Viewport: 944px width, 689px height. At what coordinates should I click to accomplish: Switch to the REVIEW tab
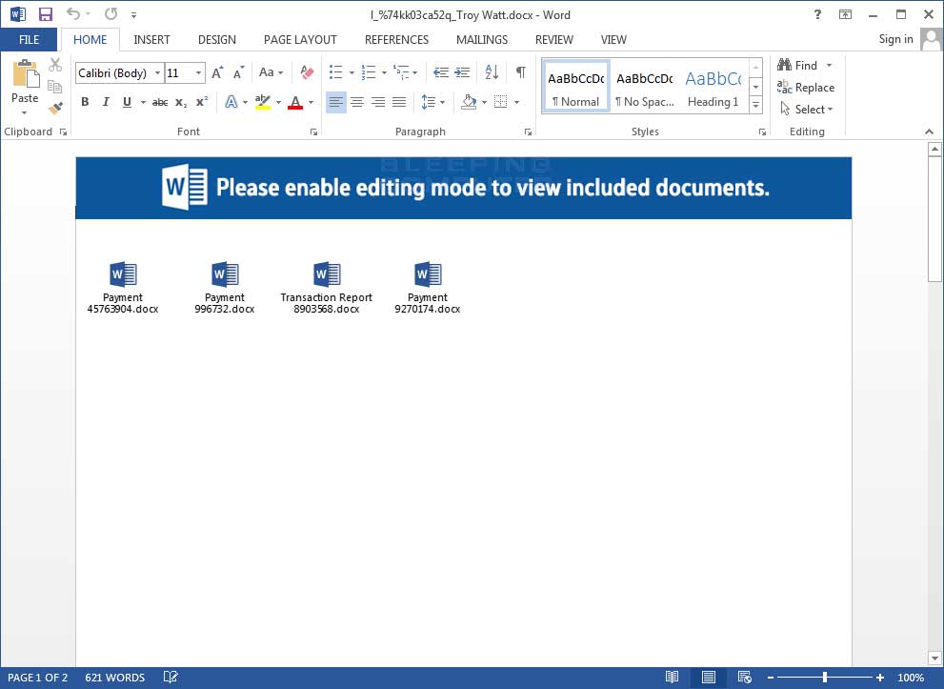pos(553,40)
